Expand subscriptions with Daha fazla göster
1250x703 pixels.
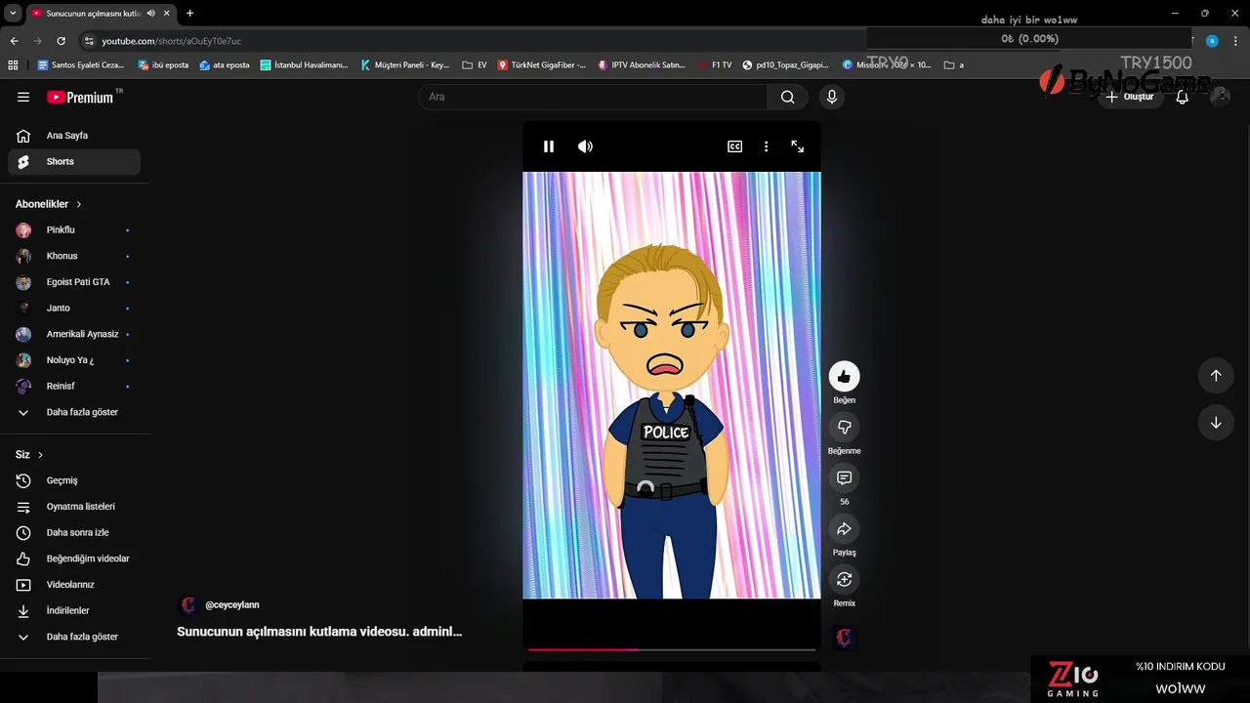74,412
